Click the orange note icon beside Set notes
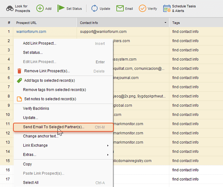The image size is (223, 187). coord(19,99)
